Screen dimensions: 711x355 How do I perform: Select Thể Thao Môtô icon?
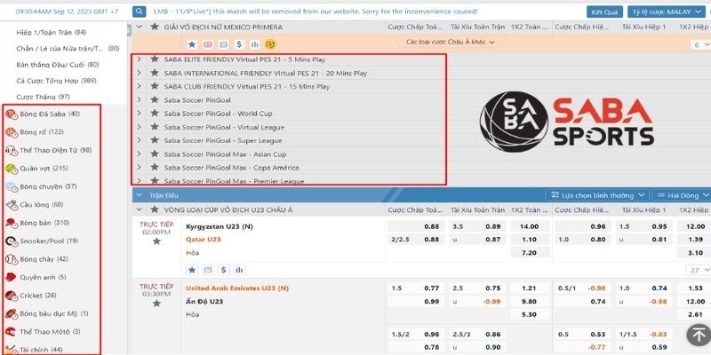(12, 332)
